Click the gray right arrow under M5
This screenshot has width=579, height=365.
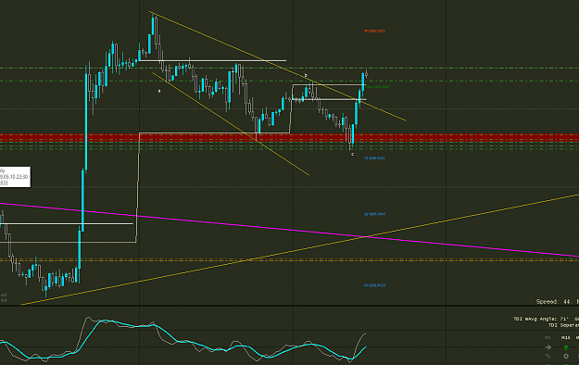548,347
